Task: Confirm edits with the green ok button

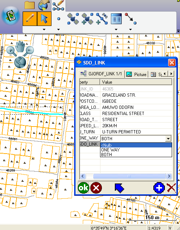Action: pos(83,187)
